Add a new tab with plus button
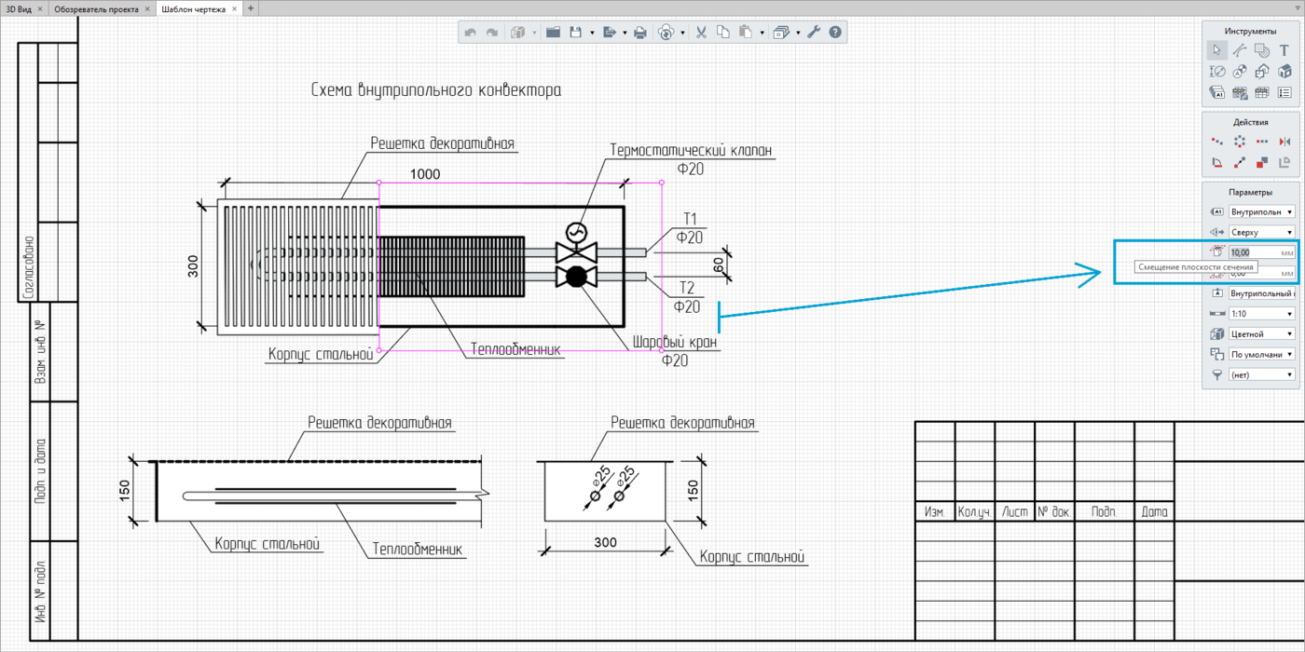Screen dimensions: 1305x652 251,8
